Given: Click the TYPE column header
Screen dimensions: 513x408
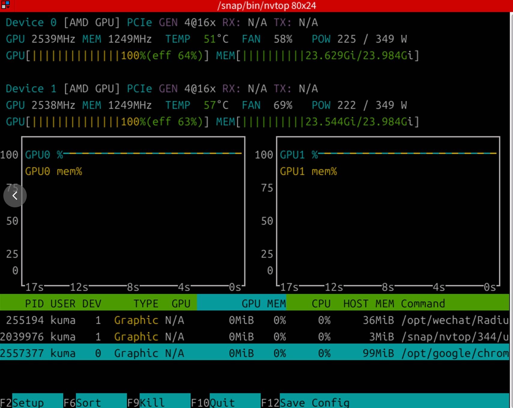Looking at the screenshot, I should tap(146, 304).
